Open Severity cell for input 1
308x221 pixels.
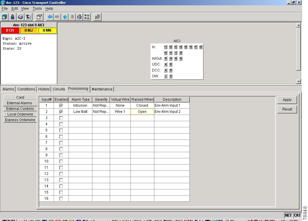coord(101,105)
